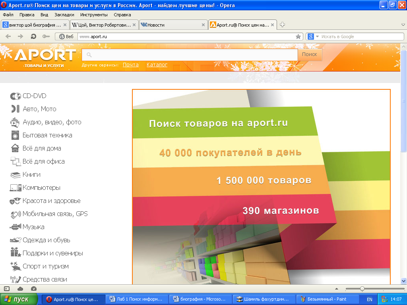Viewport: 407px width, 305px height.
Task: Click the Одежда и обувь shoe icon
Action: coord(16,240)
